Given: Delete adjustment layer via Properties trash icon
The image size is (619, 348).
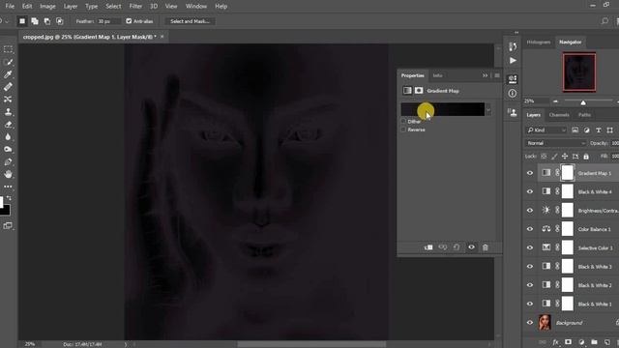Looking at the screenshot, I should pyautogui.click(x=486, y=247).
